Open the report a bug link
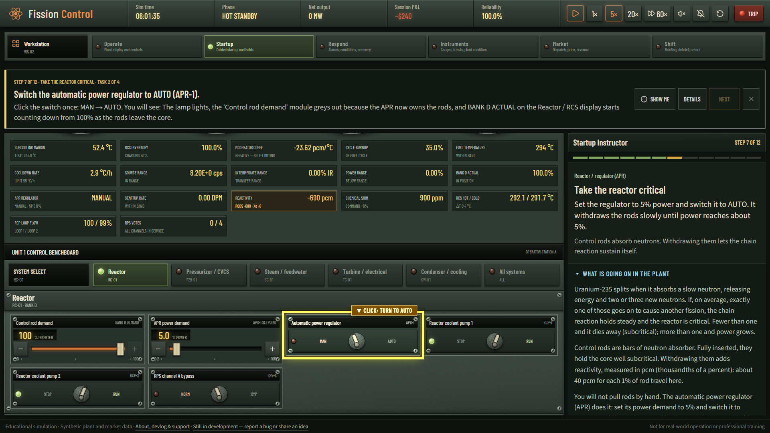This screenshot has height=433, width=770. tap(251, 426)
